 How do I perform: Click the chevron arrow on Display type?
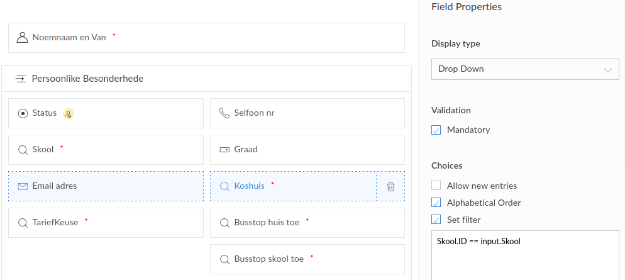tap(607, 70)
